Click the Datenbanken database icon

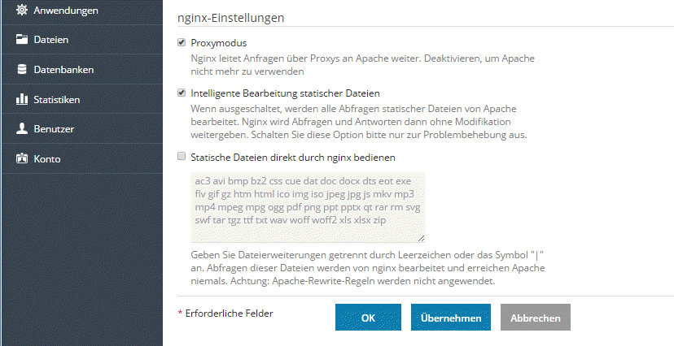21,70
